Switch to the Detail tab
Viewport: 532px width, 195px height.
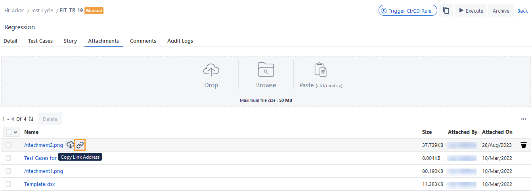(x=10, y=41)
